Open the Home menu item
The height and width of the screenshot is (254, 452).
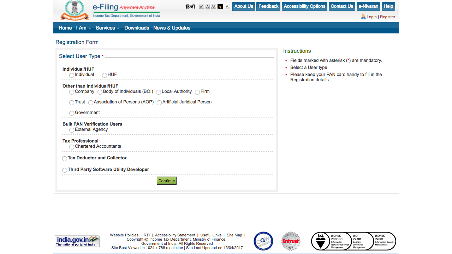(65, 28)
